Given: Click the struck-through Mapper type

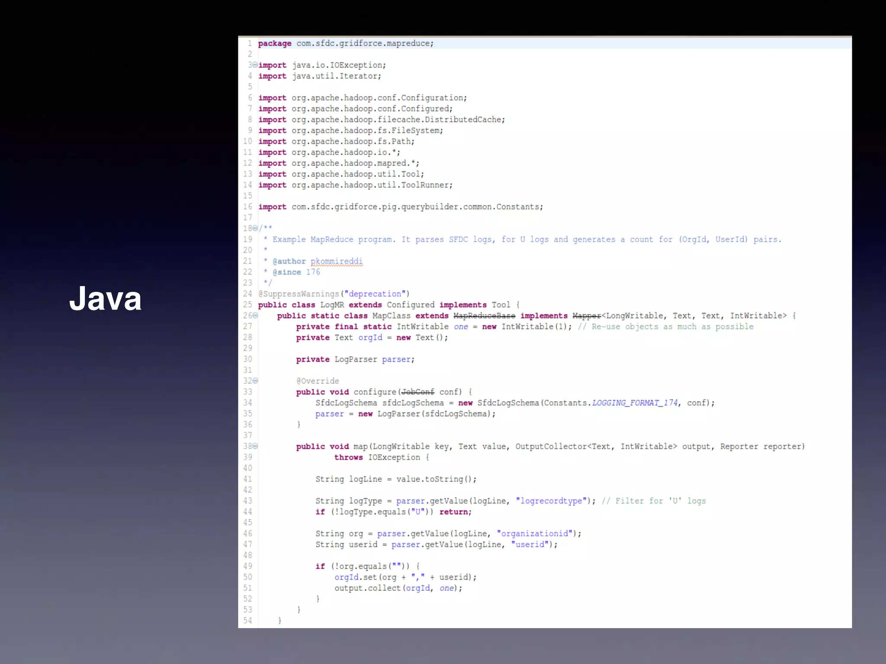Looking at the screenshot, I should [587, 316].
